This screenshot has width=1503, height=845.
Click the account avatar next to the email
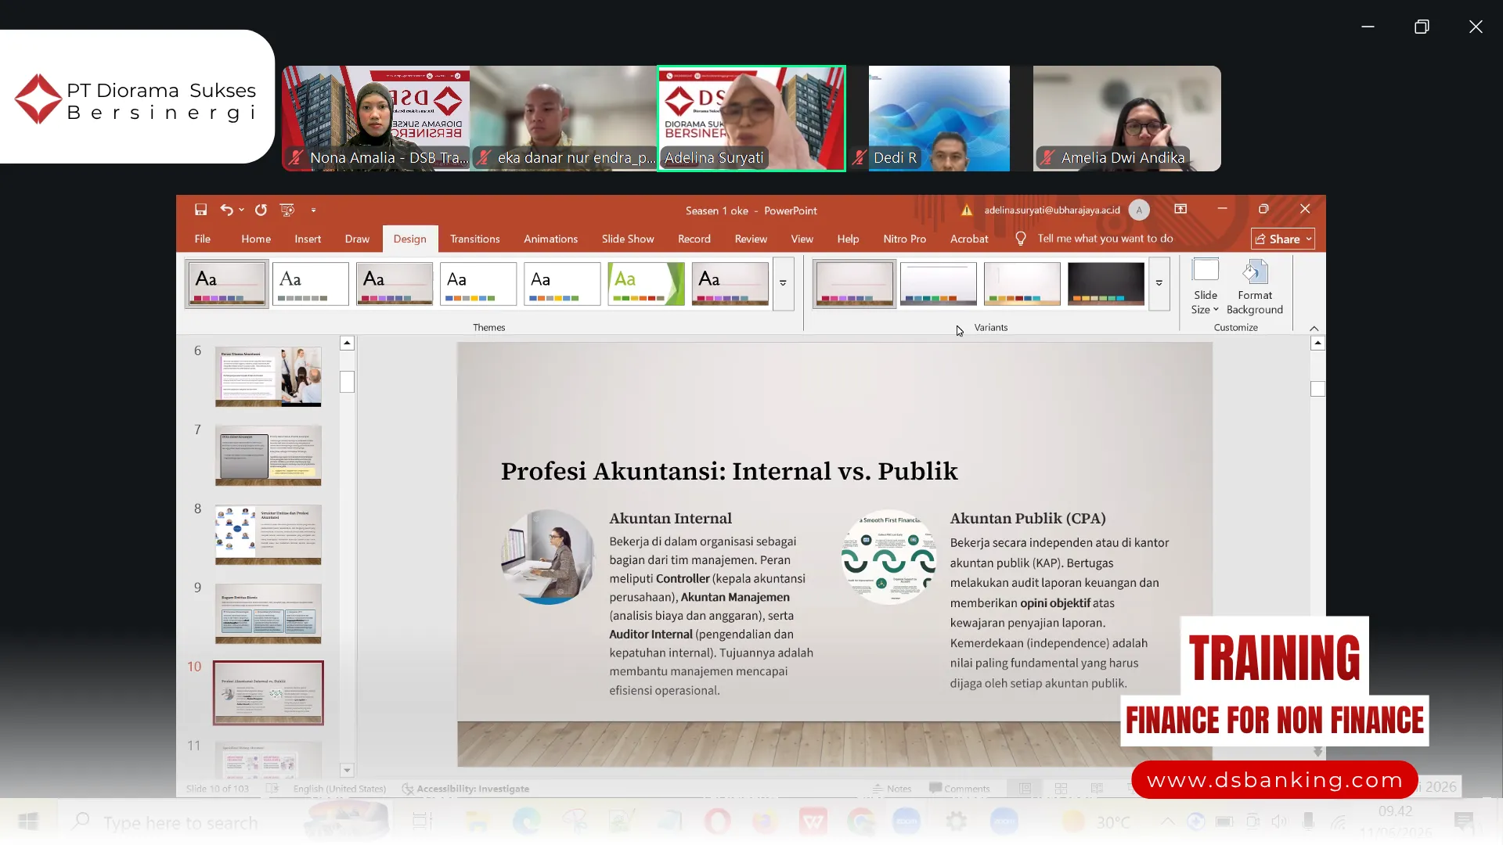click(1139, 210)
